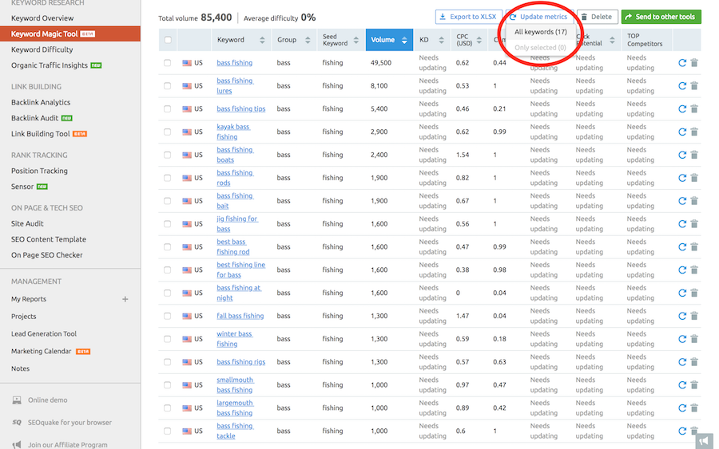Viewport: 719px width, 449px height.
Task: Open SEO Content Template in sidebar
Action: 49,239
